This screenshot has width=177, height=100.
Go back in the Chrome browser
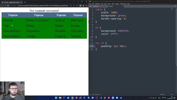tap(2, 6)
